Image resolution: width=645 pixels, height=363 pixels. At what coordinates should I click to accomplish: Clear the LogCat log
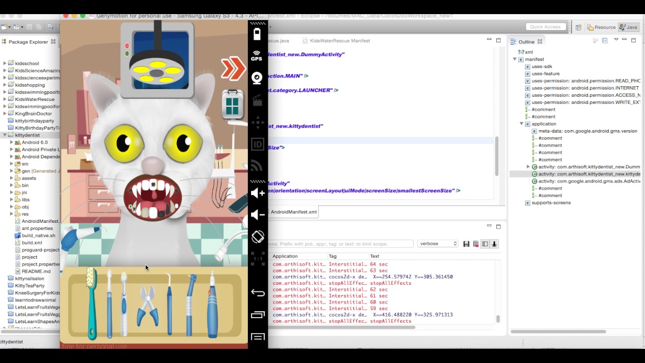[475, 244]
